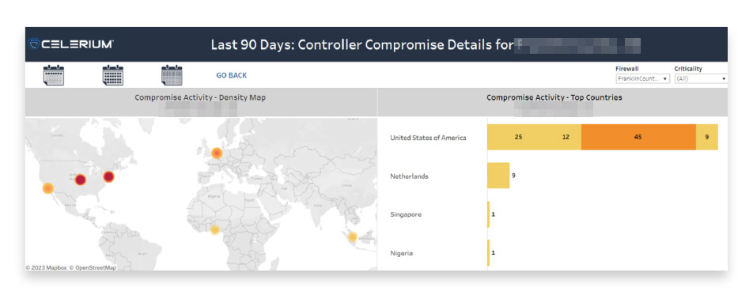This screenshot has width=753, height=299.
Task: Click the third grayed-out calendar grid icon
Action: click(x=172, y=75)
